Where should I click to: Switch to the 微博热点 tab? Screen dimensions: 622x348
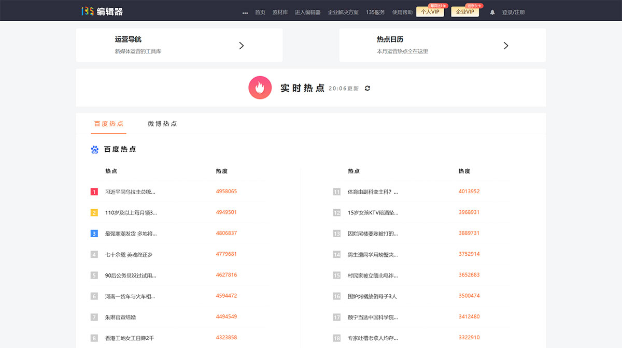coord(162,124)
